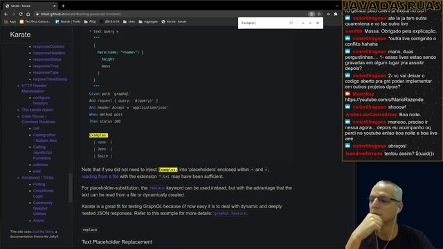Open the Polling sidebar link
The height and width of the screenshot is (249, 443).
click(39, 185)
